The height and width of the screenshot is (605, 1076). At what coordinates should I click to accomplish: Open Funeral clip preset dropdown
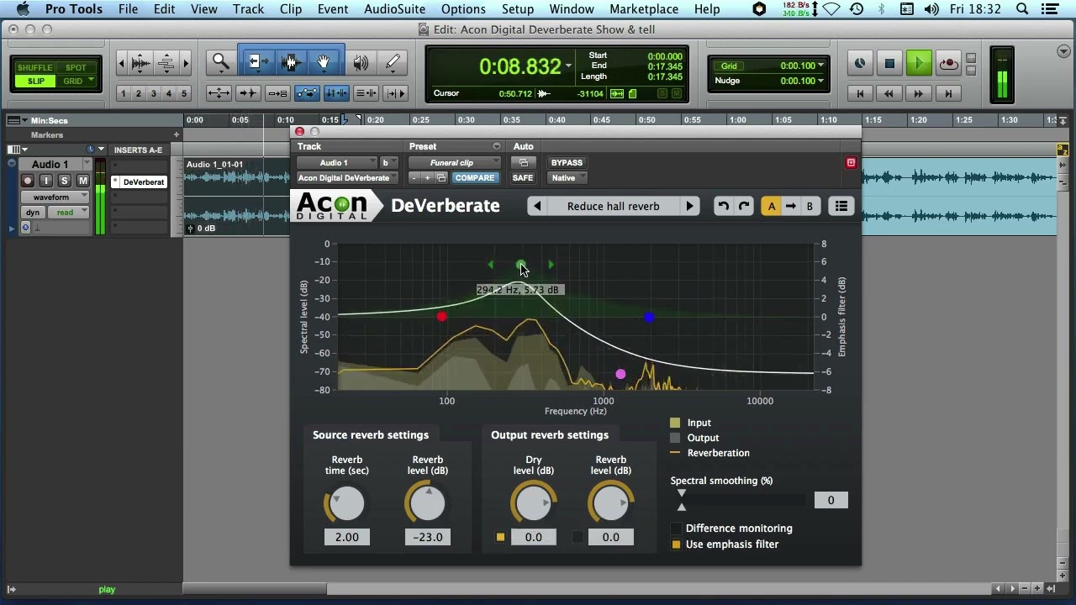455,163
